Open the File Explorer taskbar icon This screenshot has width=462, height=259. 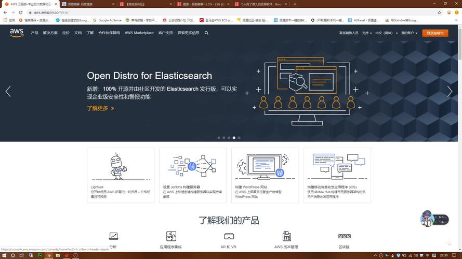tap(58, 255)
